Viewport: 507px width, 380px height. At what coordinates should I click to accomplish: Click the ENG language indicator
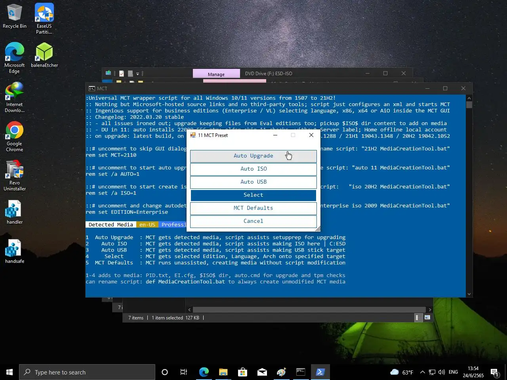click(x=453, y=372)
